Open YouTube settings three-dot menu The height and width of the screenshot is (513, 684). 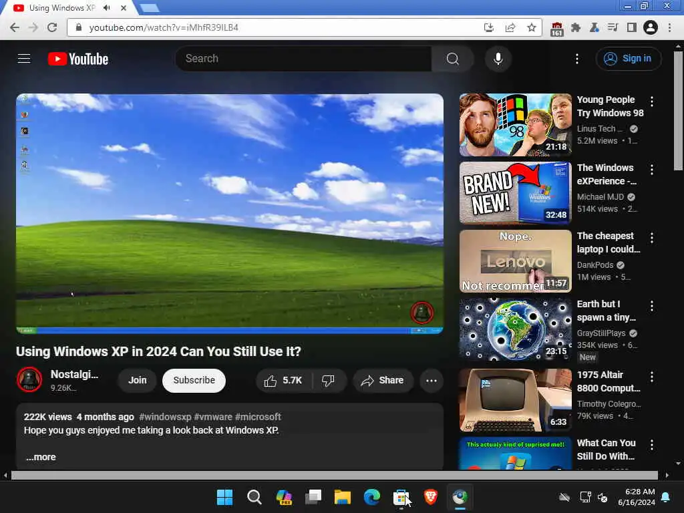(x=577, y=59)
